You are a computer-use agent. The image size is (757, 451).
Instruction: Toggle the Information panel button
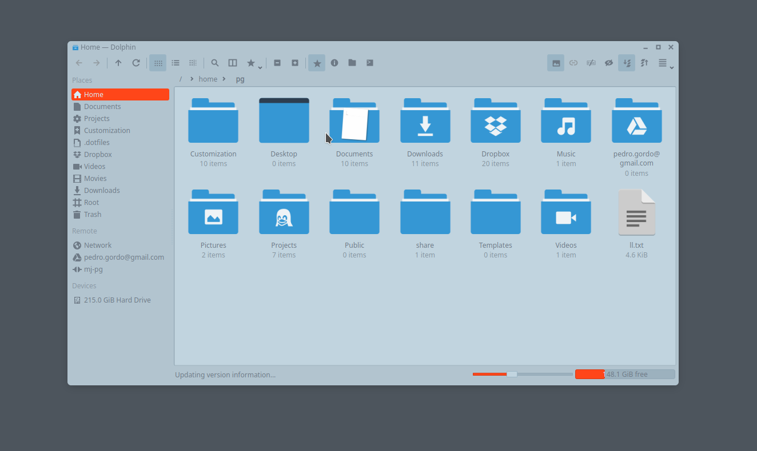coord(334,63)
